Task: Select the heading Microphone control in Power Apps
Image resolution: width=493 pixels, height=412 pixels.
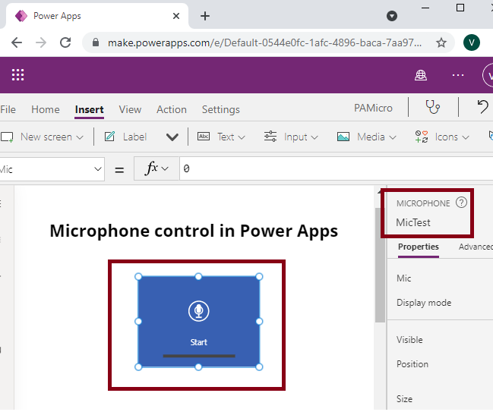Action: [x=194, y=231]
